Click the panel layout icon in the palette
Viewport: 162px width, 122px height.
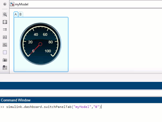[5, 68]
